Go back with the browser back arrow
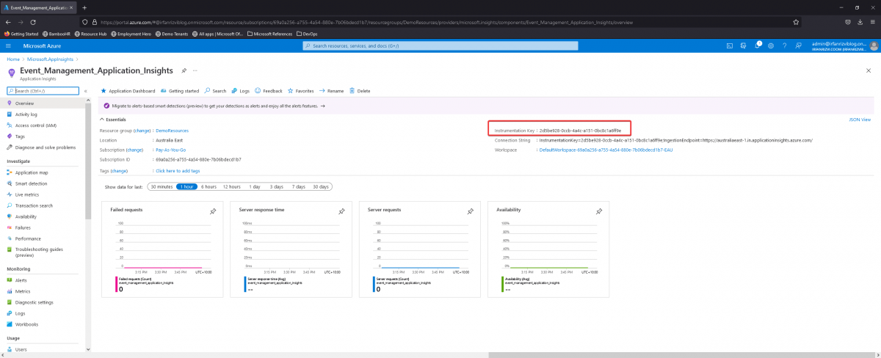 click(9, 22)
